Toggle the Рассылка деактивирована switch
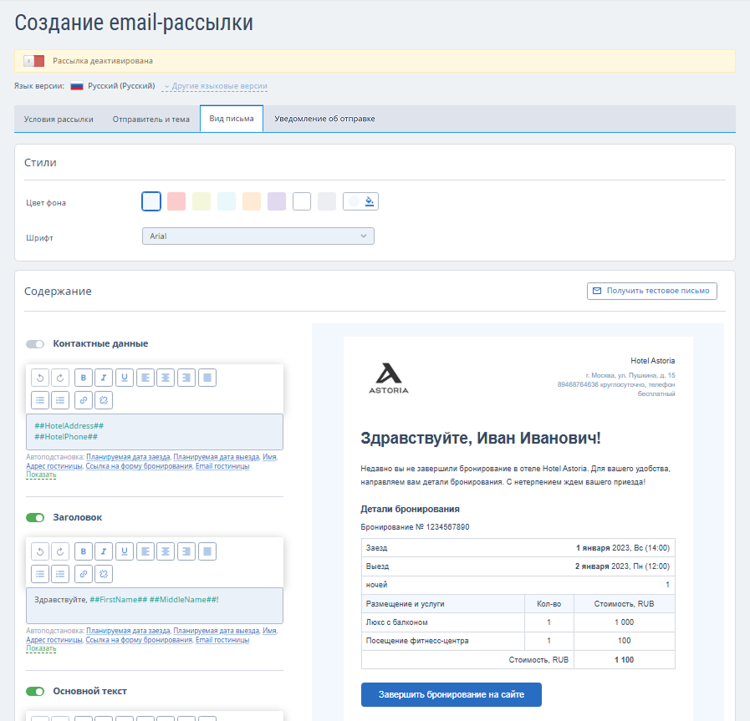 pyautogui.click(x=34, y=61)
